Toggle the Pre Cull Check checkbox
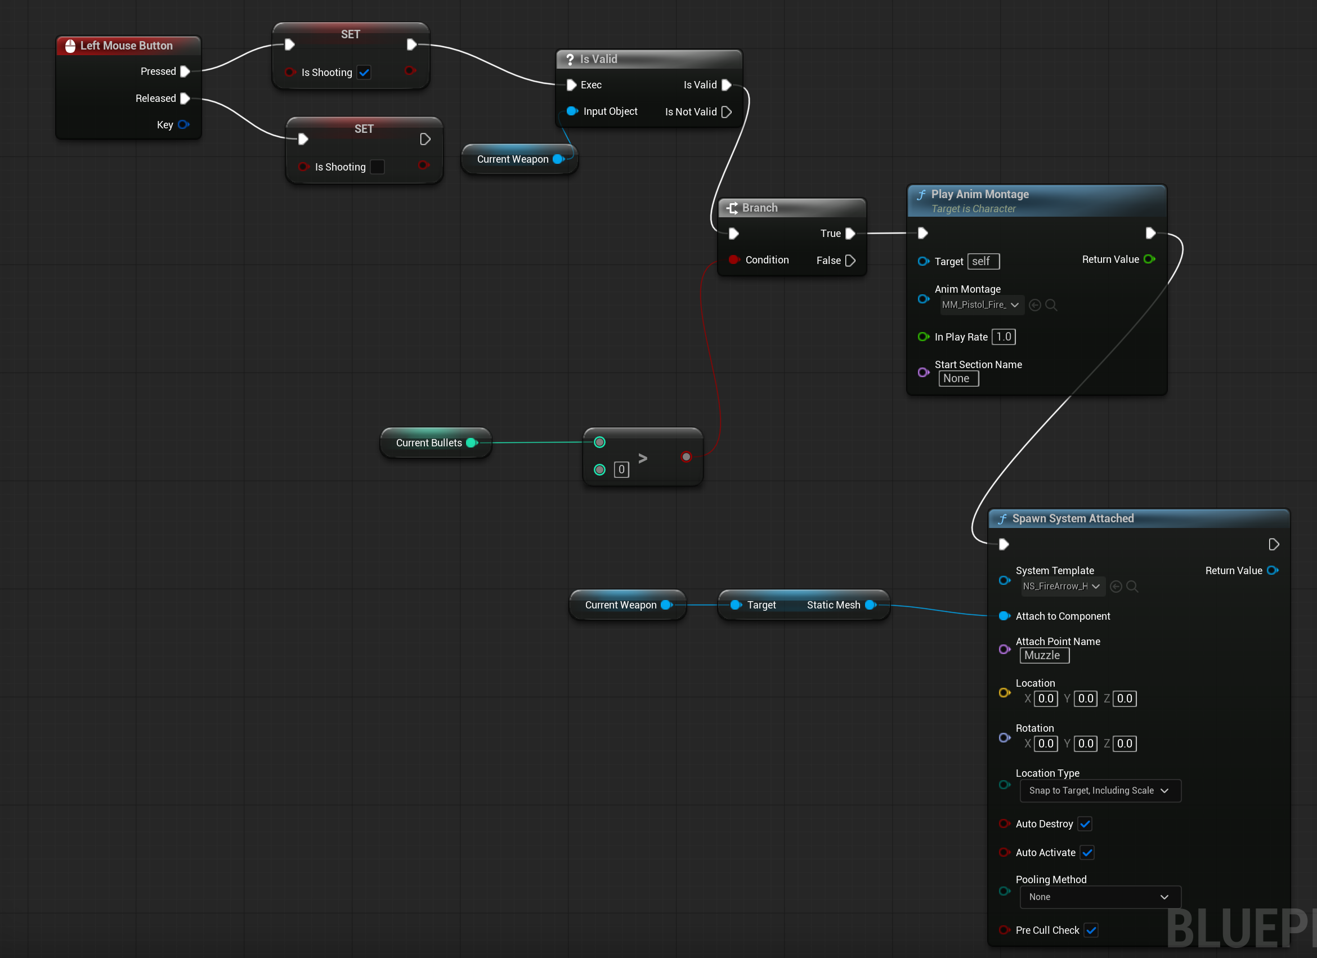 (x=1091, y=930)
